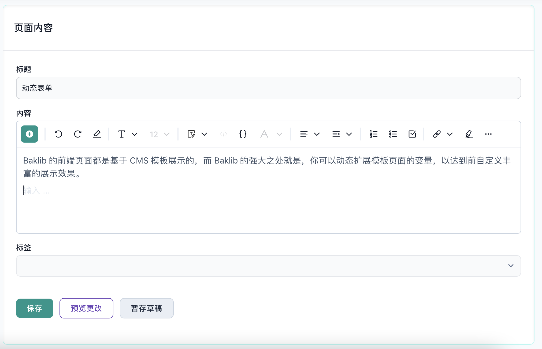
Task: Insert a checkbox task list
Action: [x=412, y=134]
